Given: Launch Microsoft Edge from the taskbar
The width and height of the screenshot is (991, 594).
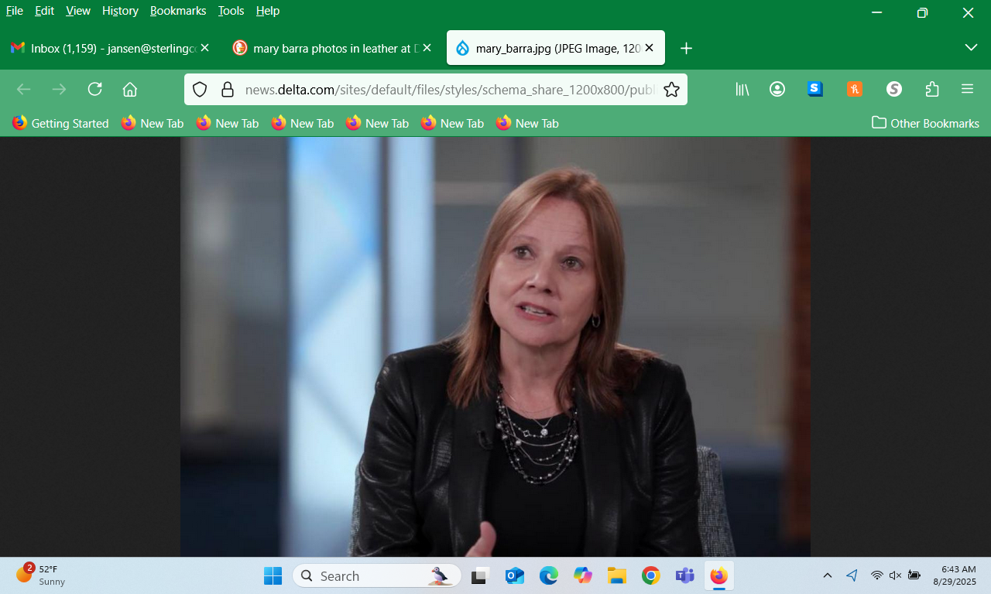Looking at the screenshot, I should coord(549,575).
